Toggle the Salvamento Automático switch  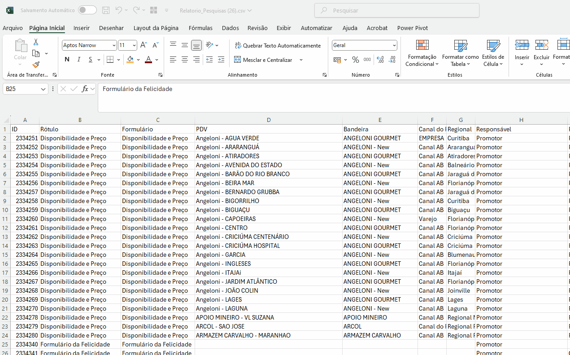click(x=87, y=10)
